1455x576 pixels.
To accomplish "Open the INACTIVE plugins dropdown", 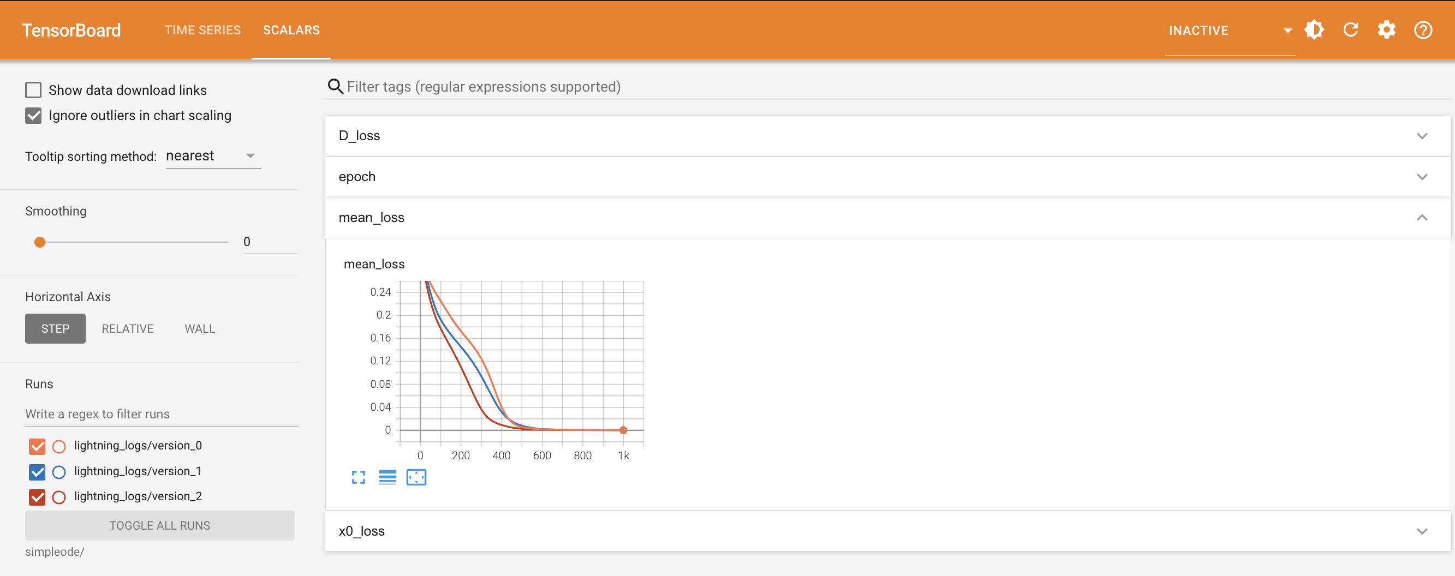I will 1229,31.
